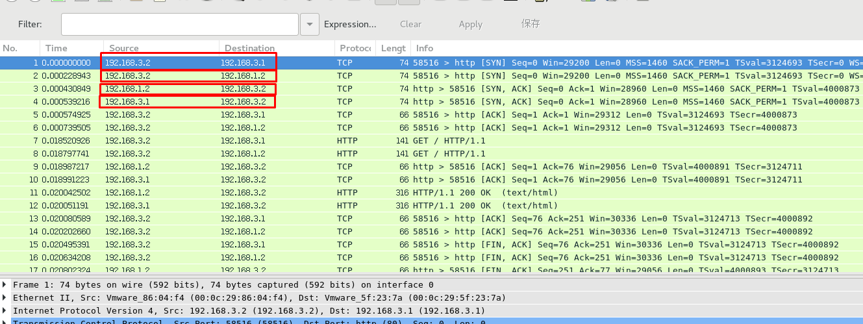Sort by the Protocol column header

tap(354, 48)
